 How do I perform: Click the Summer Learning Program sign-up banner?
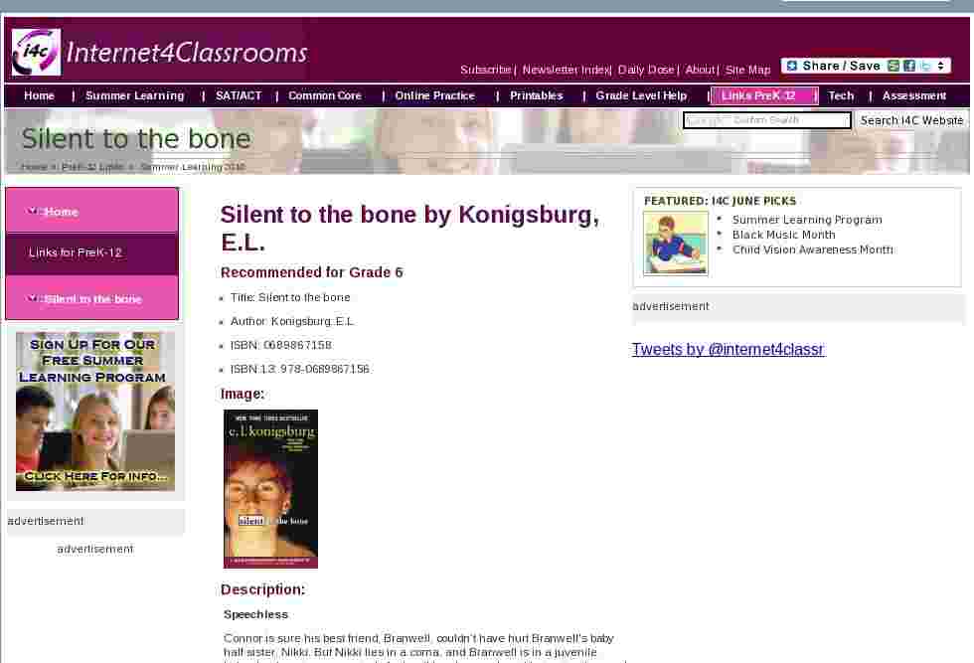[x=95, y=412]
